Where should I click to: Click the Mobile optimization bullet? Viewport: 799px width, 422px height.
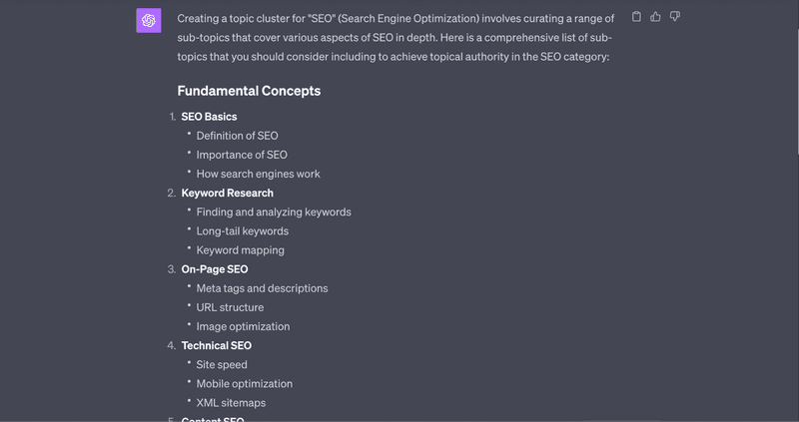tap(245, 384)
